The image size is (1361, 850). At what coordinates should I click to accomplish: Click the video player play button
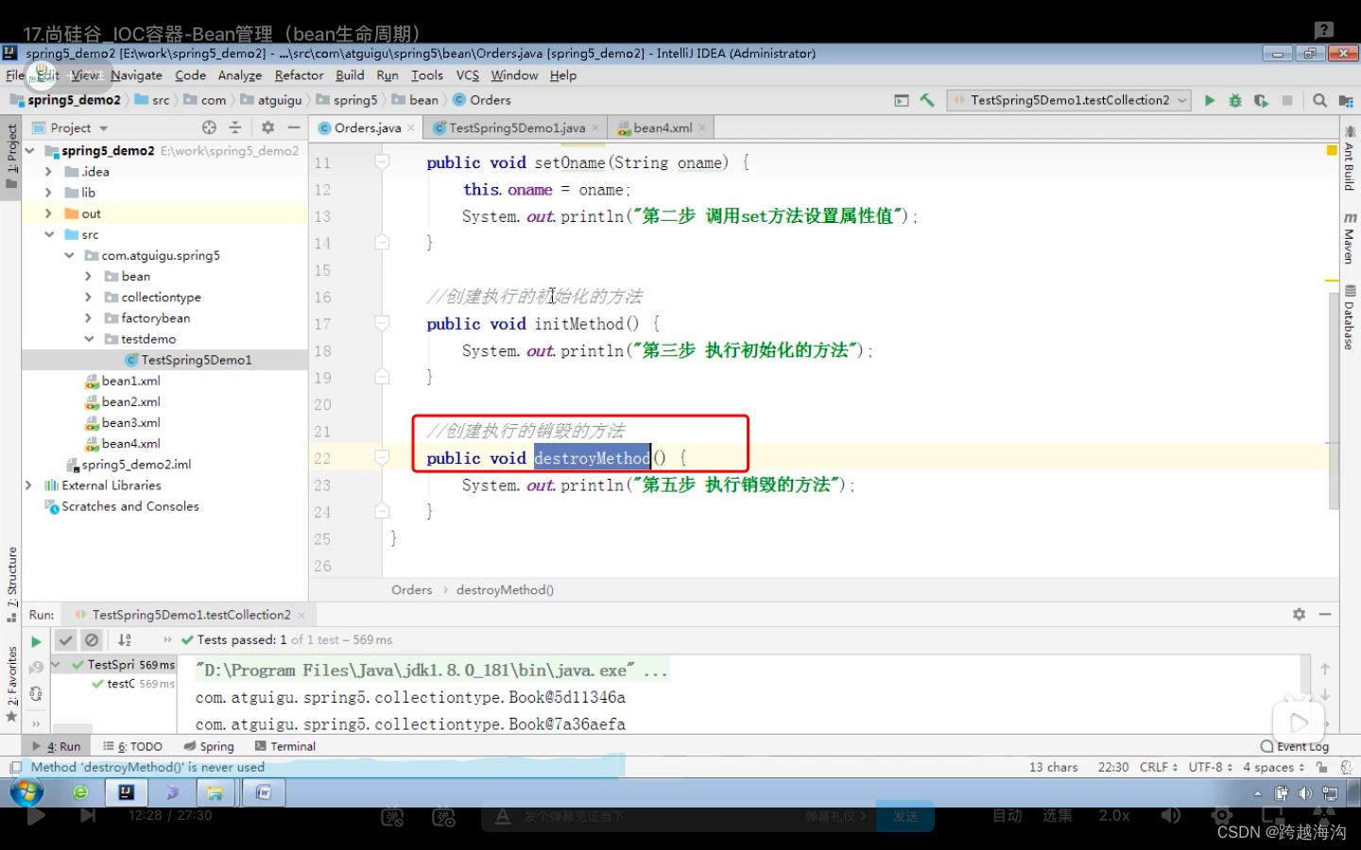36,815
